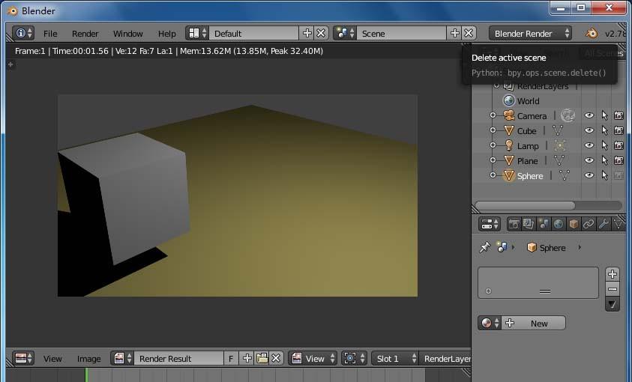Screen dimensions: 632x382
Task: Toggle viewport visibility of Cube
Action: 589,130
